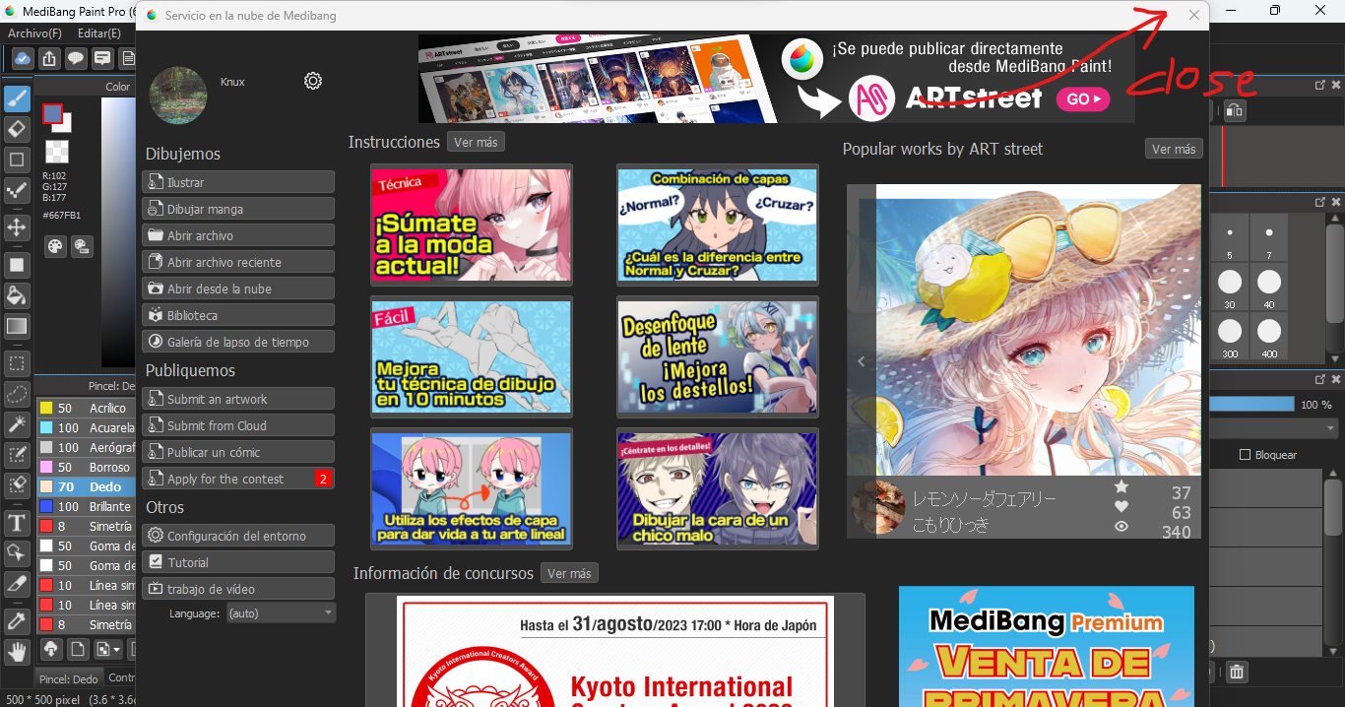Click the foreground blue color swatch
Viewport: 1345px width, 707px height.
coord(52,114)
